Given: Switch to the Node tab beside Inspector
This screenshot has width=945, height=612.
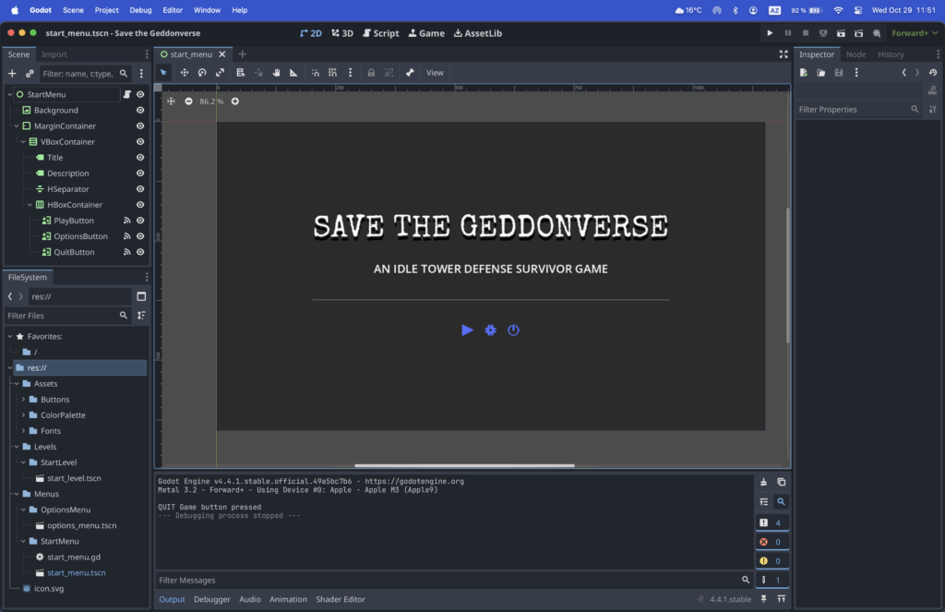Looking at the screenshot, I should tap(855, 54).
